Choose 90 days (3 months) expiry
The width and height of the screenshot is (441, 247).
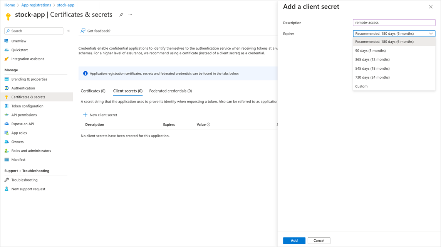click(x=394, y=50)
